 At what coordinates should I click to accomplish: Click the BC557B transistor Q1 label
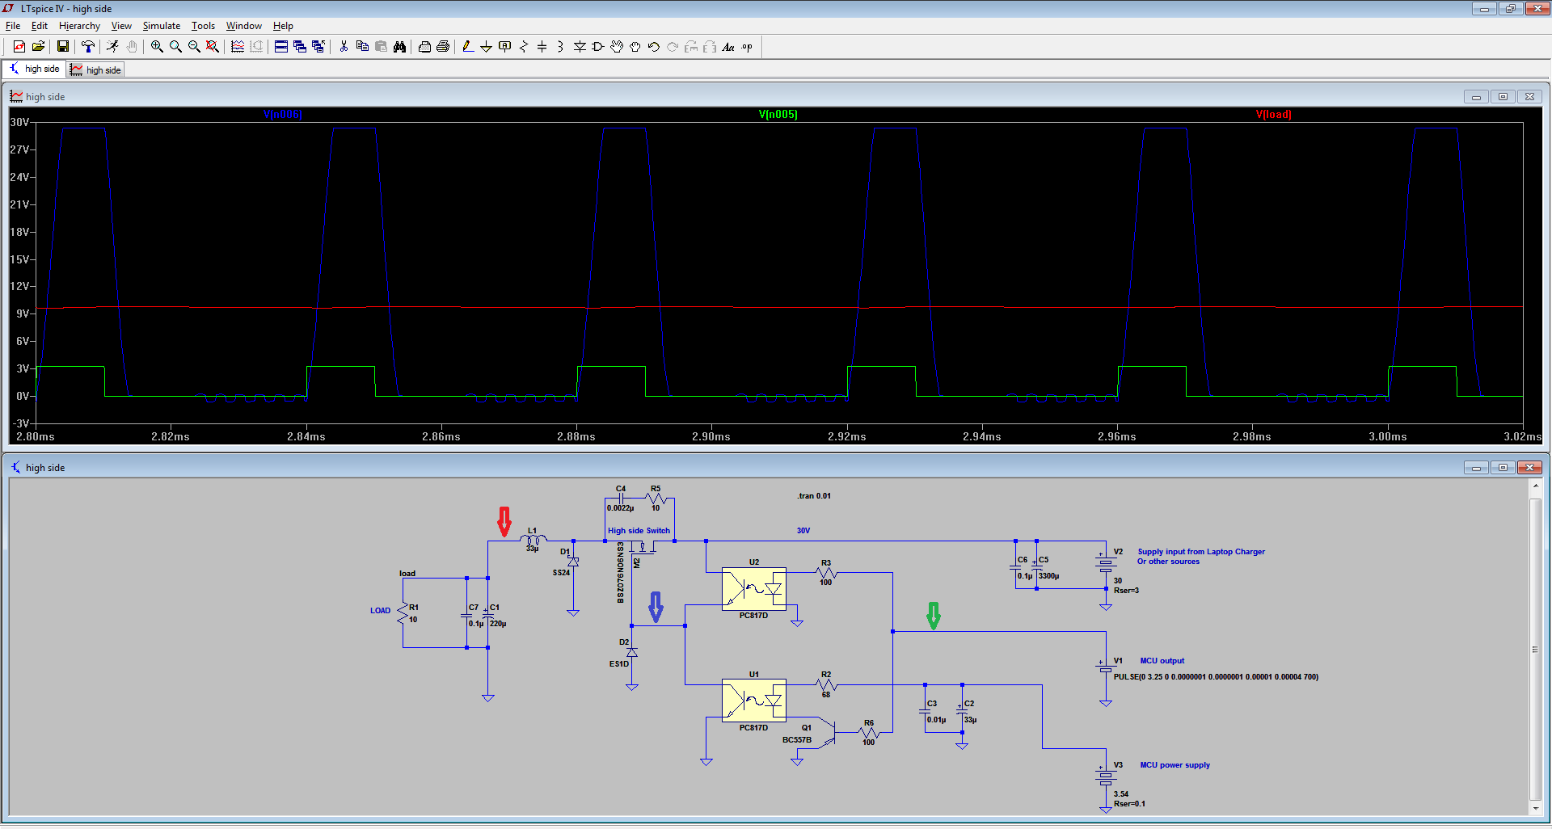pos(797,740)
